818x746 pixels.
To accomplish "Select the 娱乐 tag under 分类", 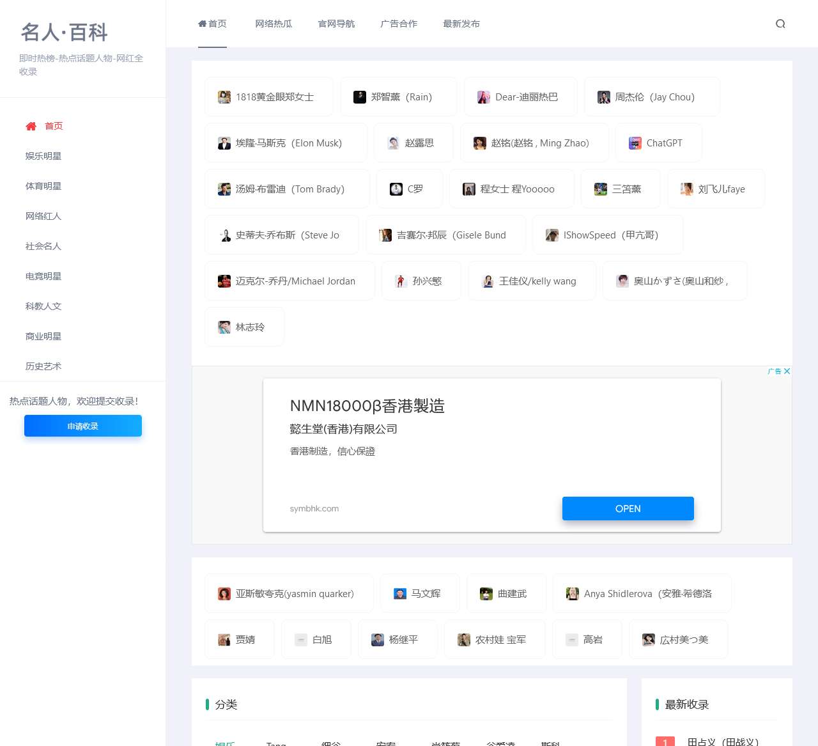I will click(x=224, y=742).
